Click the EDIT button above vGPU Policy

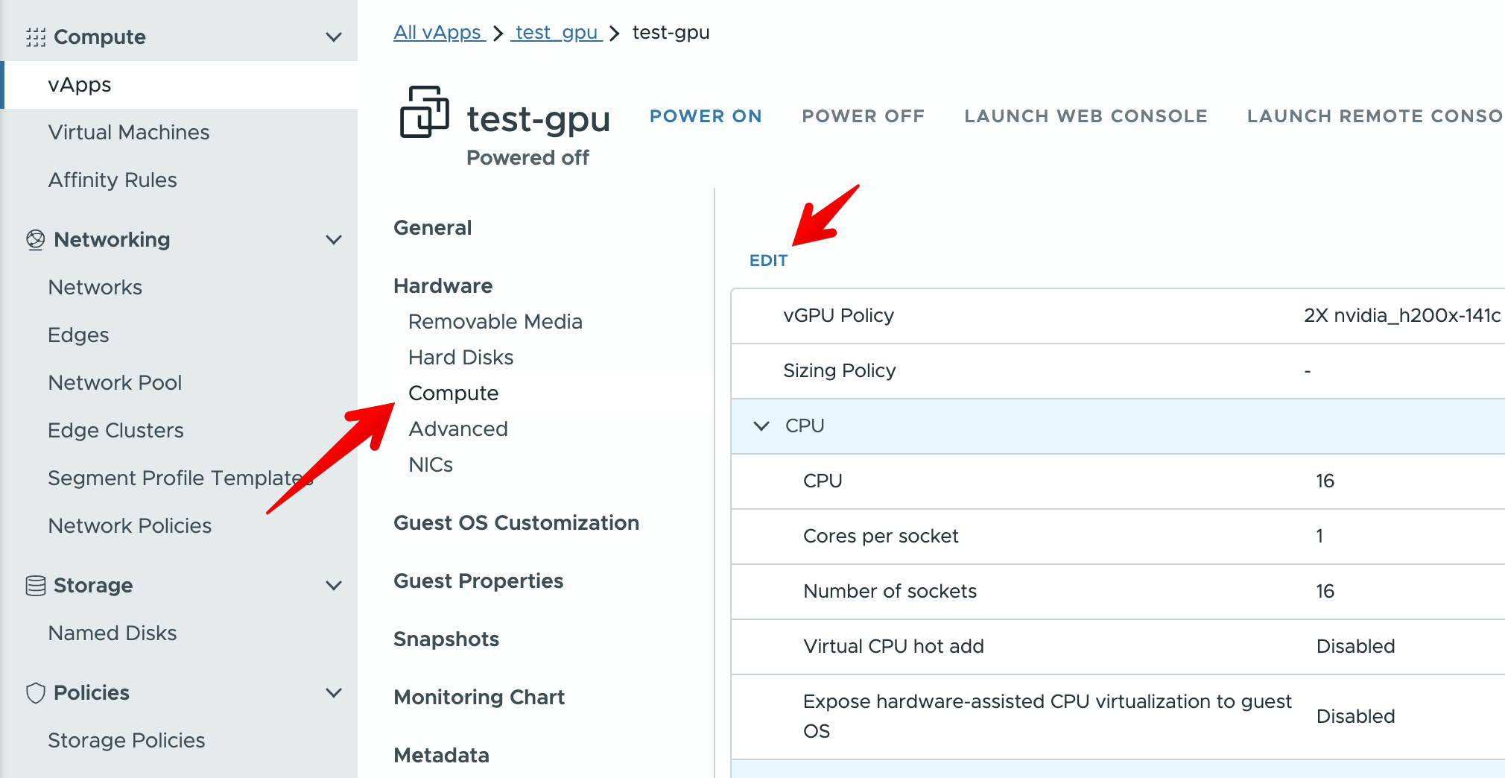(x=768, y=261)
